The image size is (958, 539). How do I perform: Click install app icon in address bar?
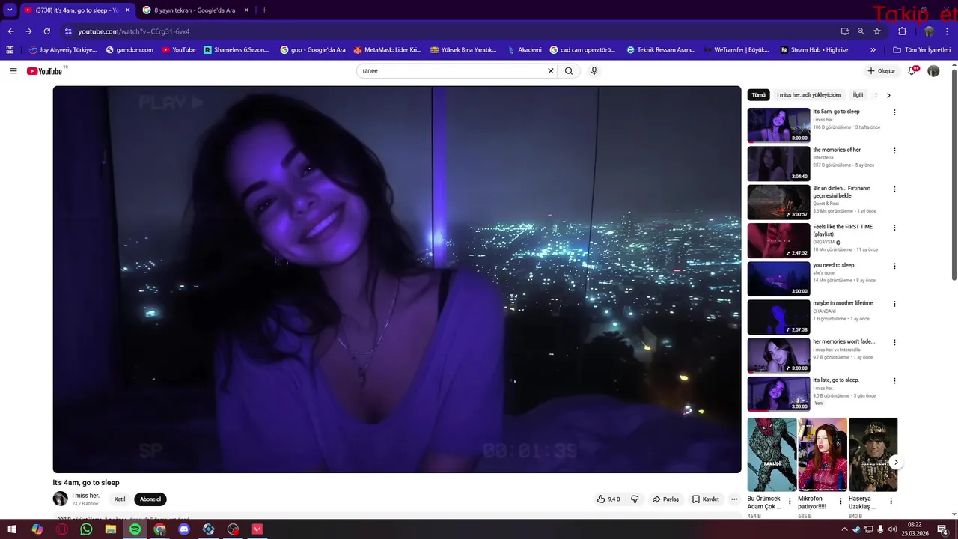tap(845, 31)
